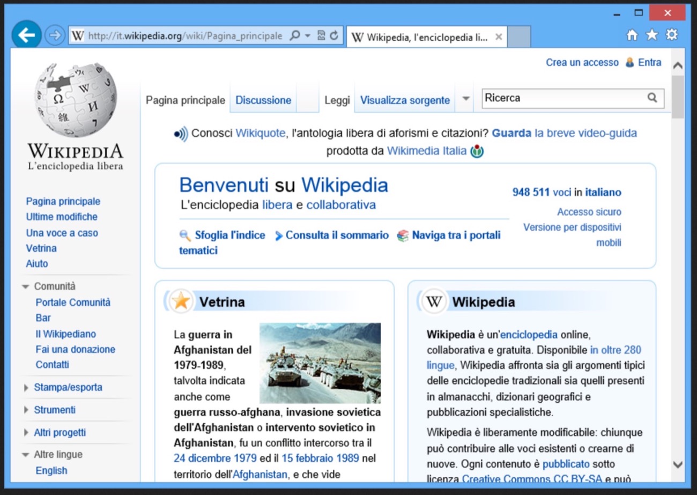This screenshot has height=495, width=697.
Task: Open the Aiuto sidebar link
Action: click(x=37, y=264)
